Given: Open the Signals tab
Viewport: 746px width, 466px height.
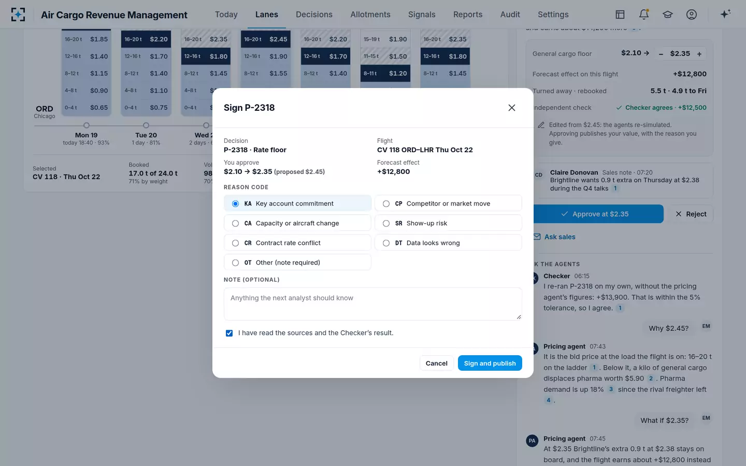Looking at the screenshot, I should click(x=422, y=14).
